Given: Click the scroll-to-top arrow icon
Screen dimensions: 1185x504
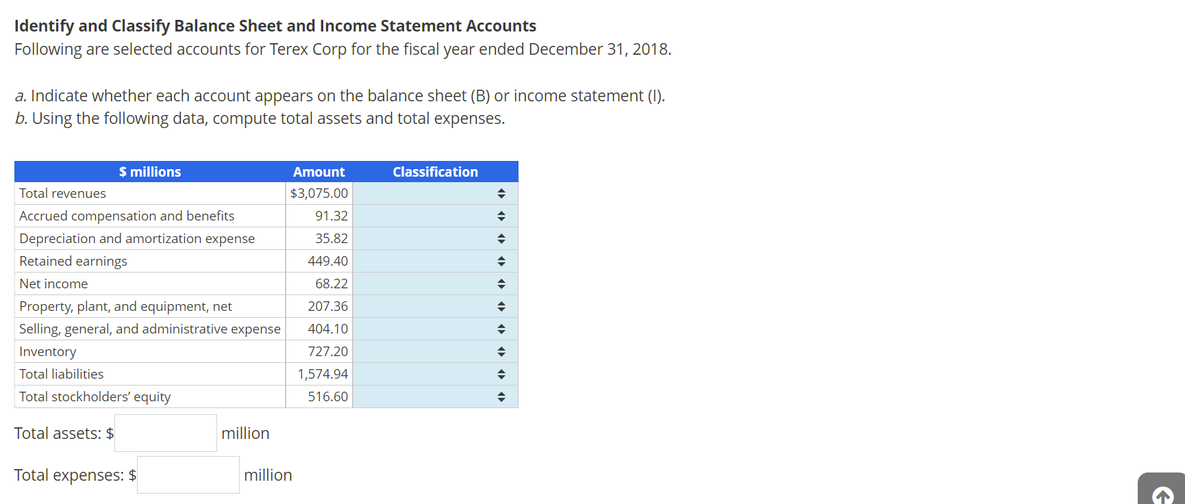Looking at the screenshot, I should (1162, 494).
